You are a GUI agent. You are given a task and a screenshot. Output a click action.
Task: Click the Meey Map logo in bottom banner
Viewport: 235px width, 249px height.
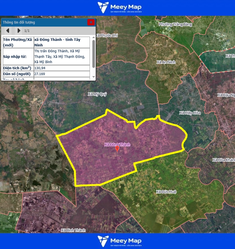click(119, 241)
